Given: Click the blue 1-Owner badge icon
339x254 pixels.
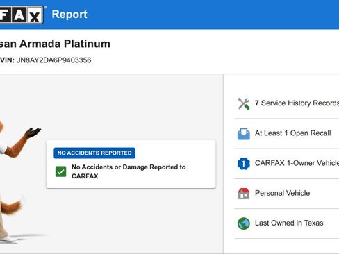Looking at the screenshot, I should click(x=244, y=164).
